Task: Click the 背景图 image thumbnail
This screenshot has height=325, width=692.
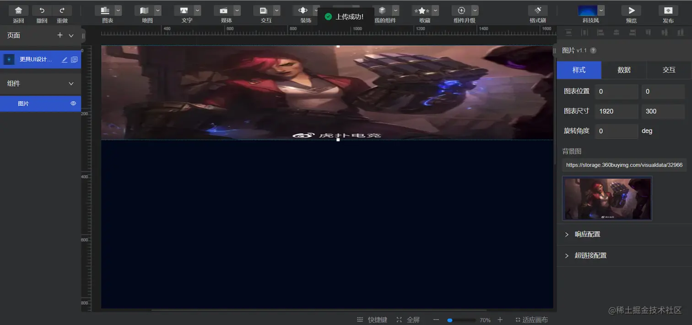Action: point(607,198)
